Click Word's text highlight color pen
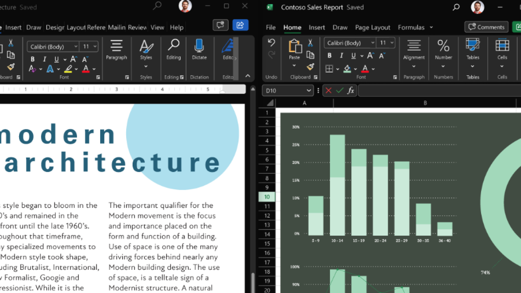 [x=68, y=69]
